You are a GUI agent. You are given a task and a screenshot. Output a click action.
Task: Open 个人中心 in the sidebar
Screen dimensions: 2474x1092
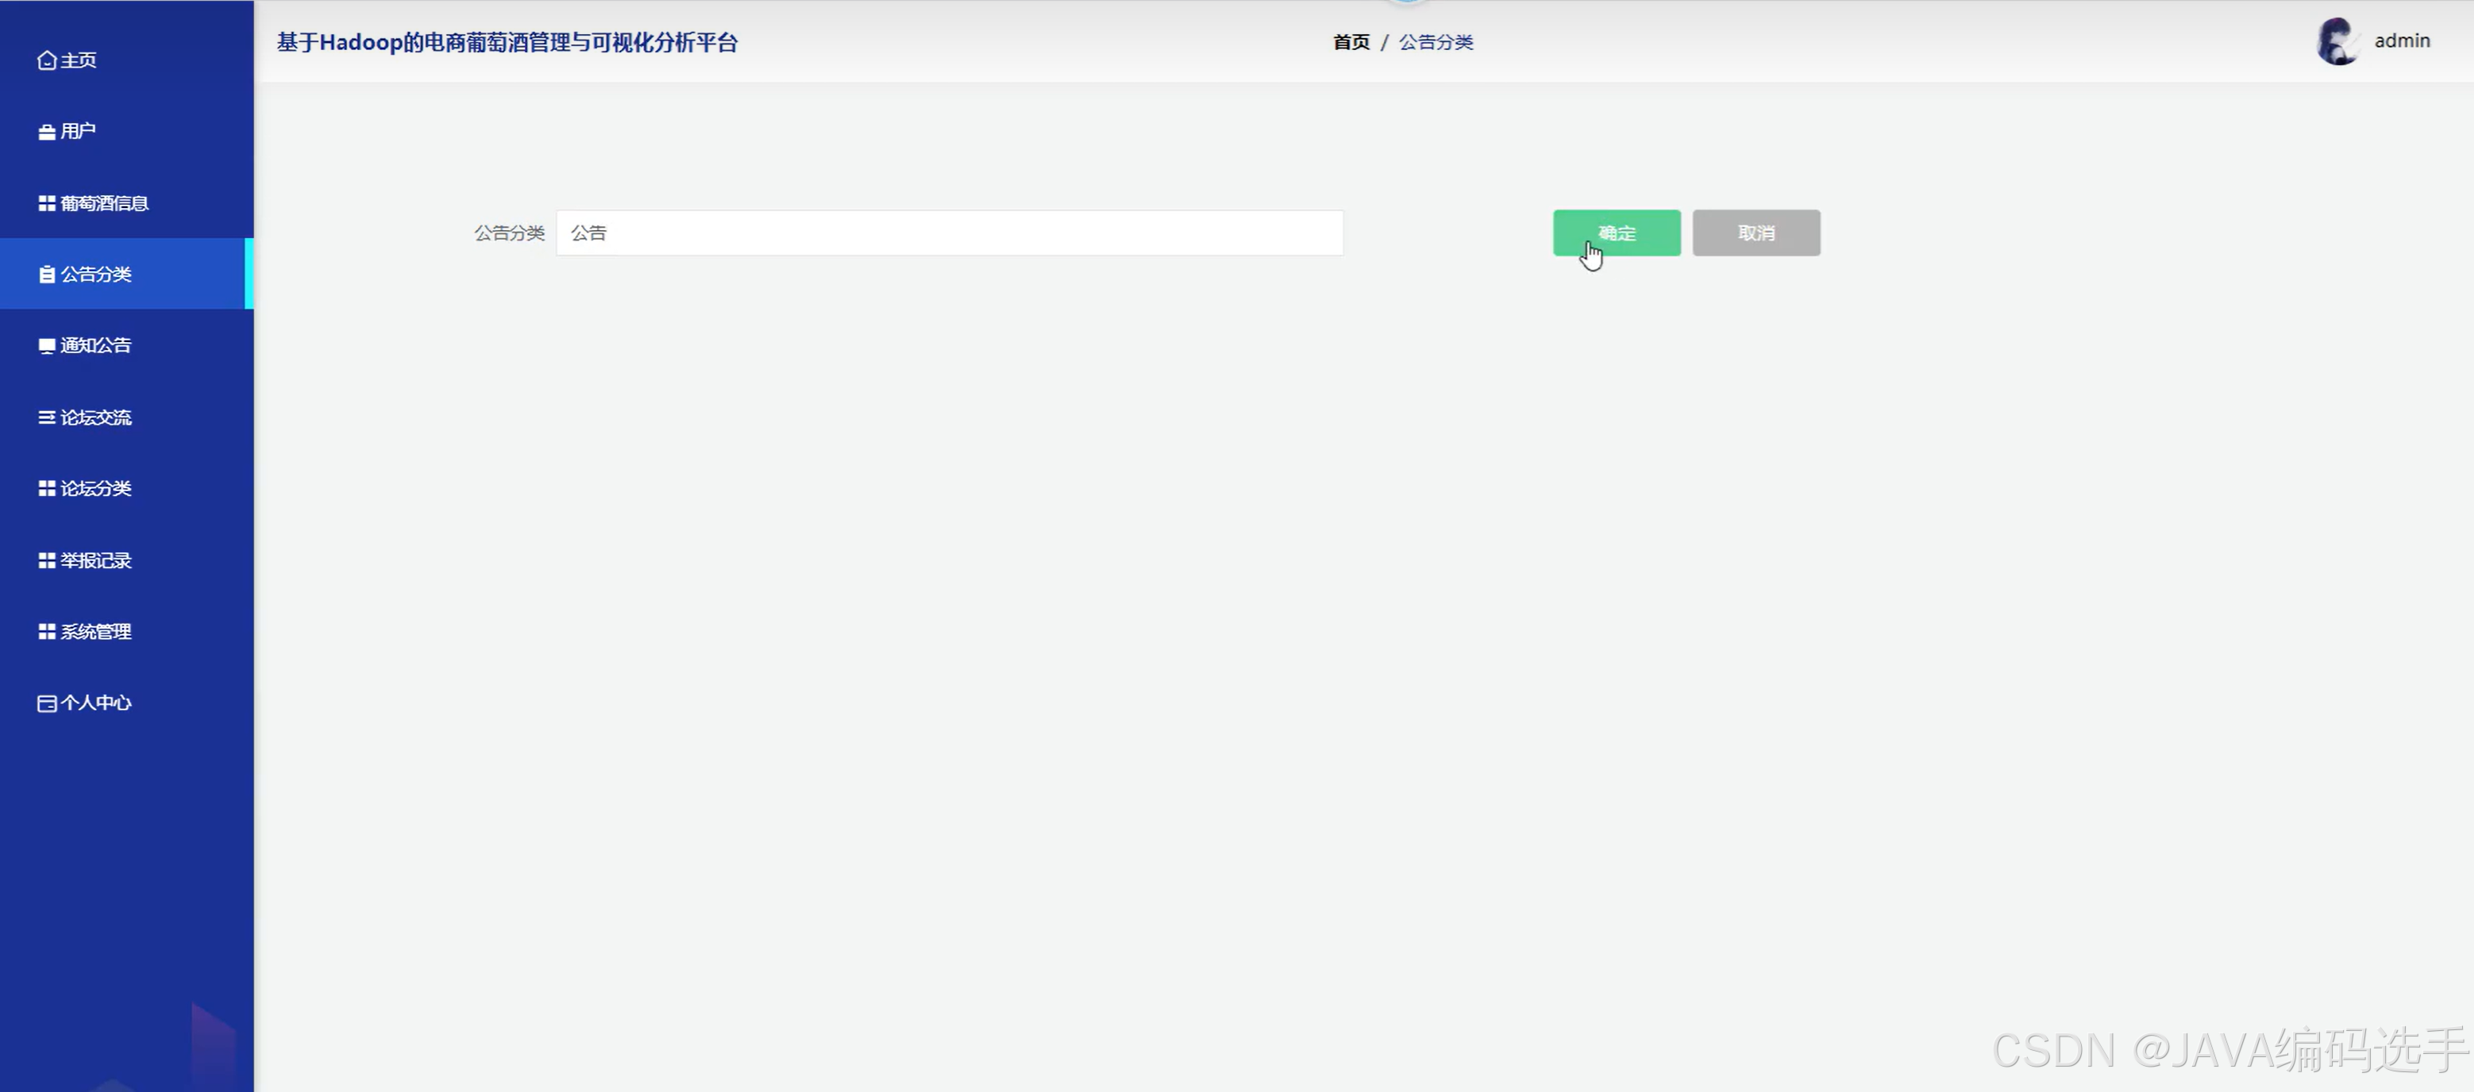127,703
